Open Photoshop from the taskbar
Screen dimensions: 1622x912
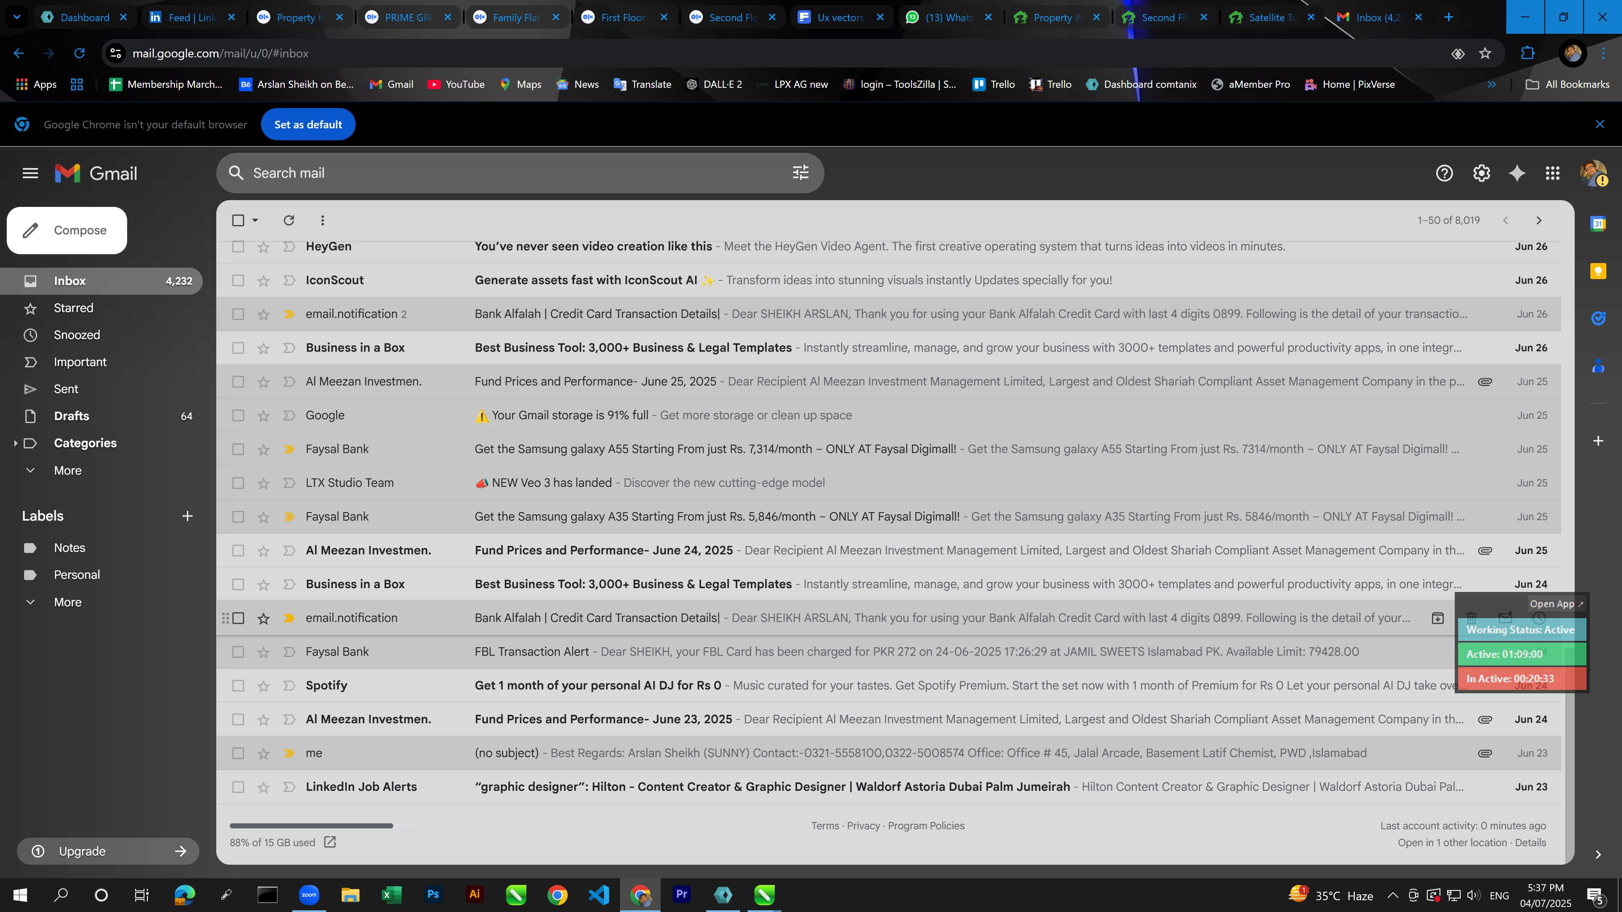coord(433,894)
